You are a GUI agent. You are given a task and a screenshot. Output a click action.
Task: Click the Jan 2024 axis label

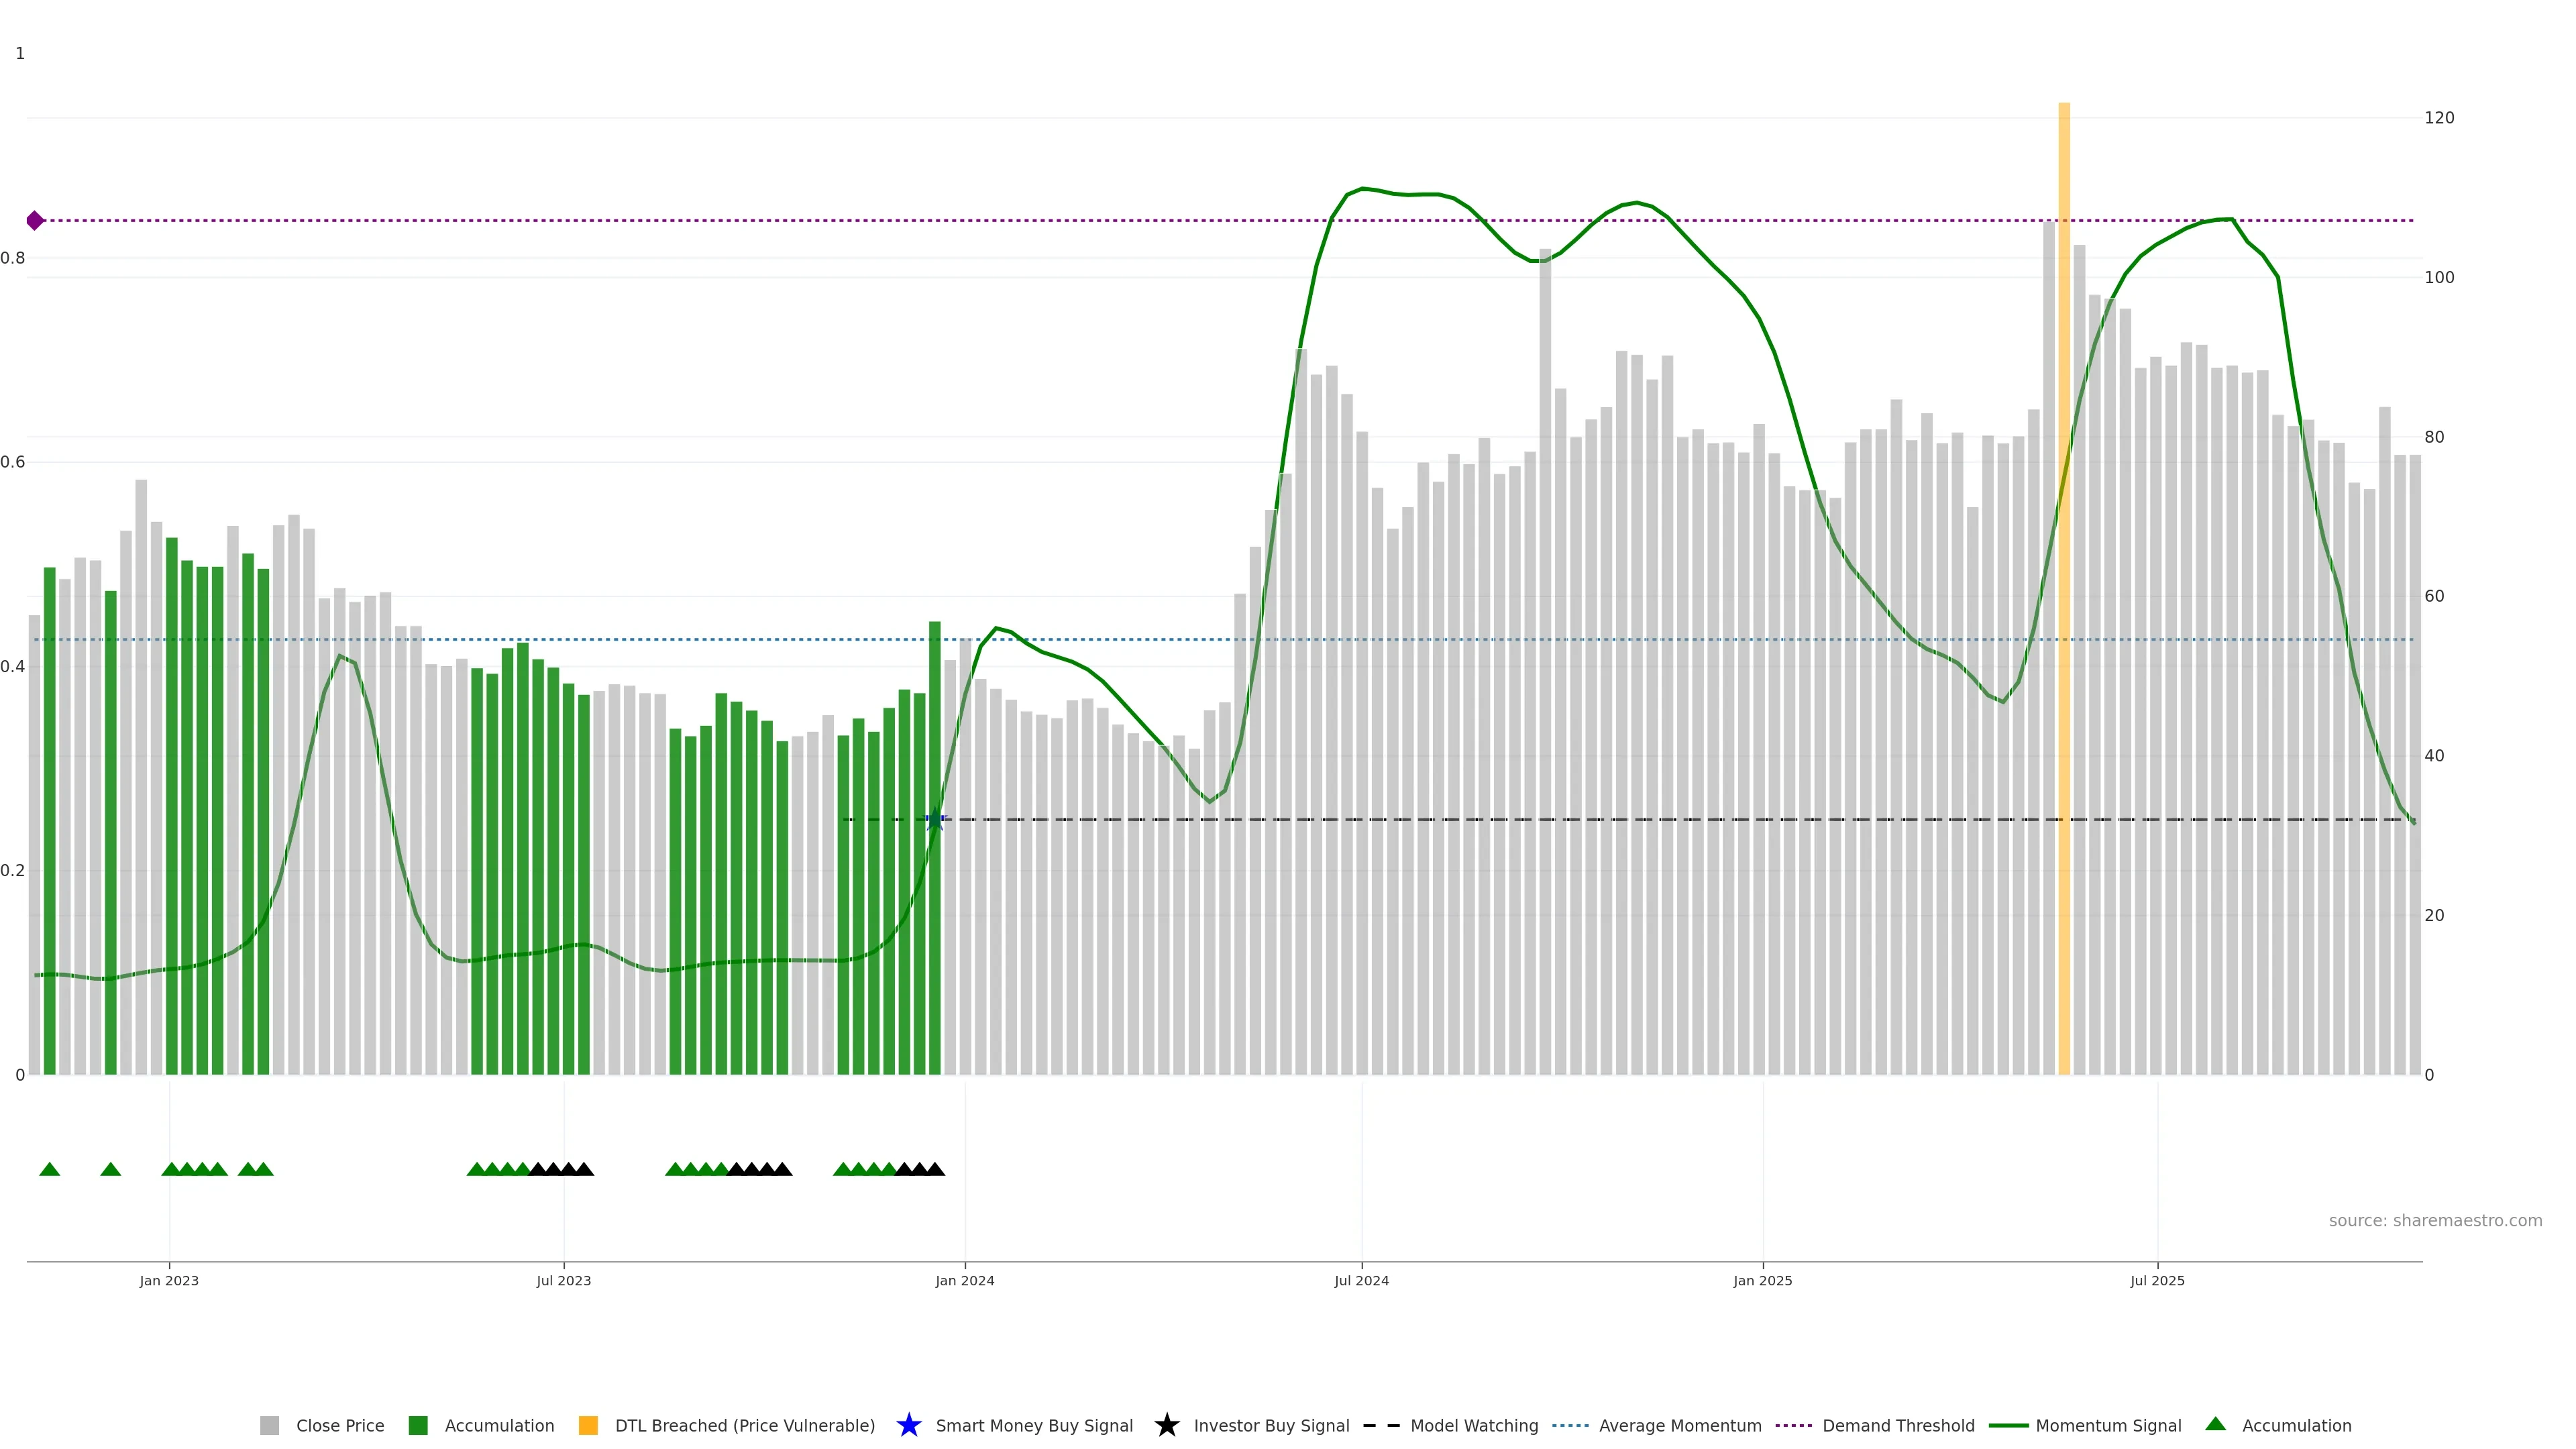click(x=964, y=1280)
